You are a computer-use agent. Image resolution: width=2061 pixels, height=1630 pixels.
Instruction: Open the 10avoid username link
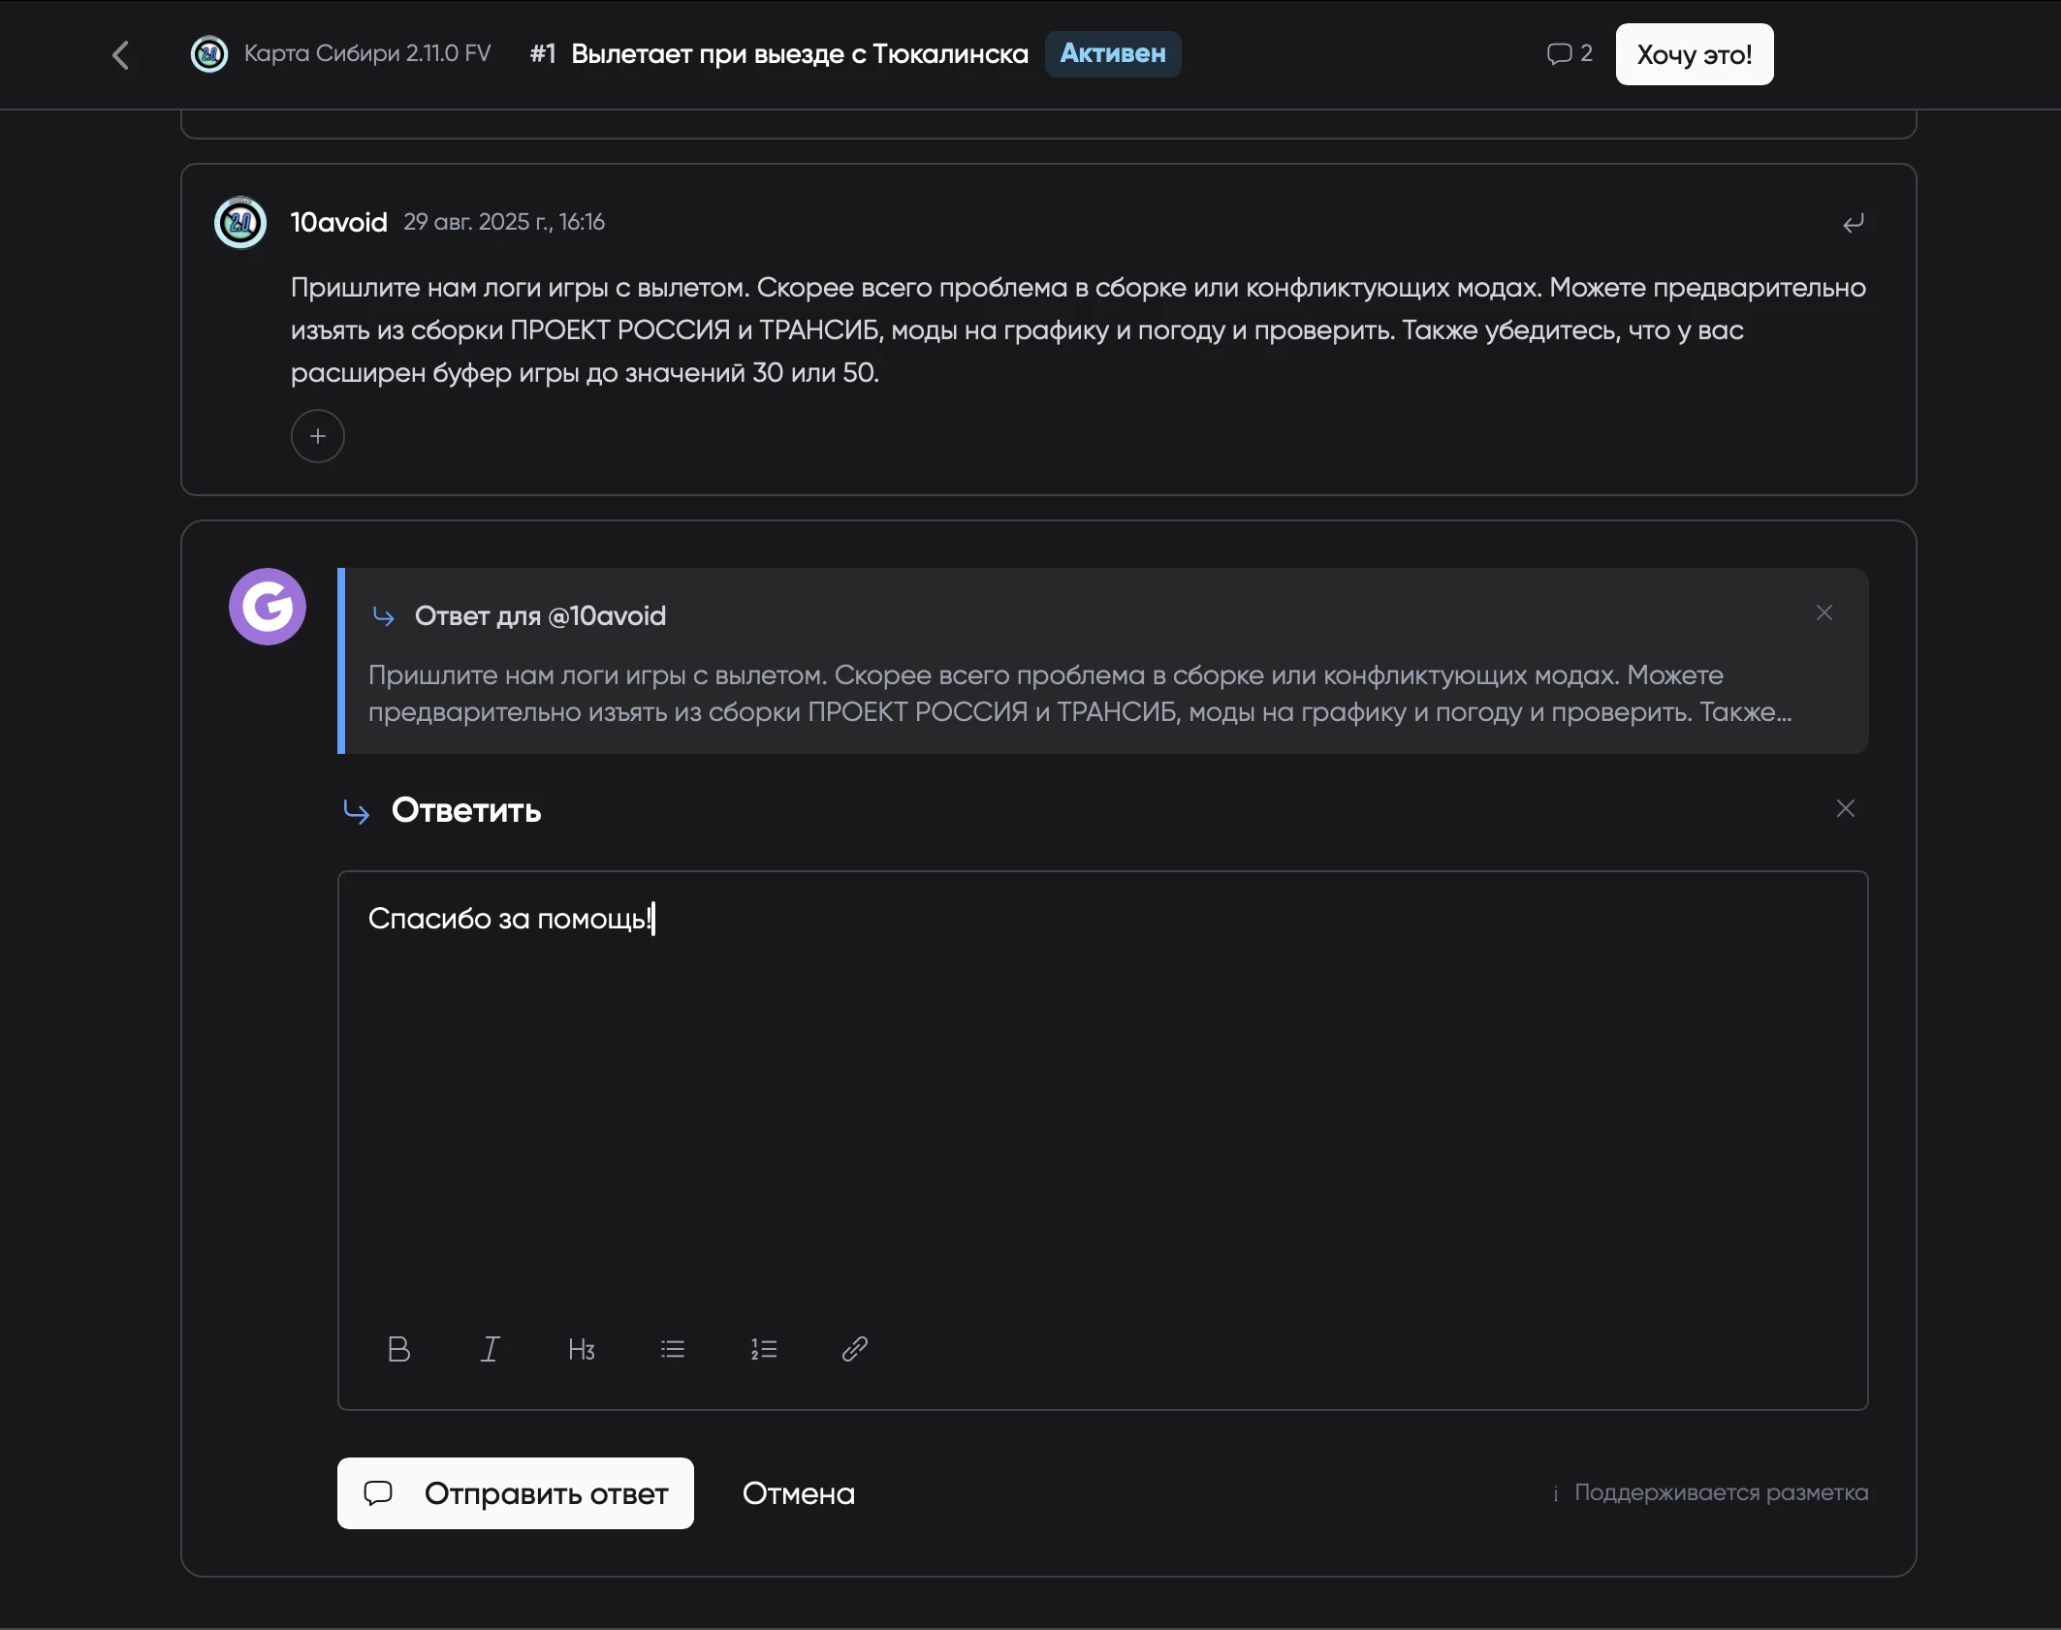point(338,223)
